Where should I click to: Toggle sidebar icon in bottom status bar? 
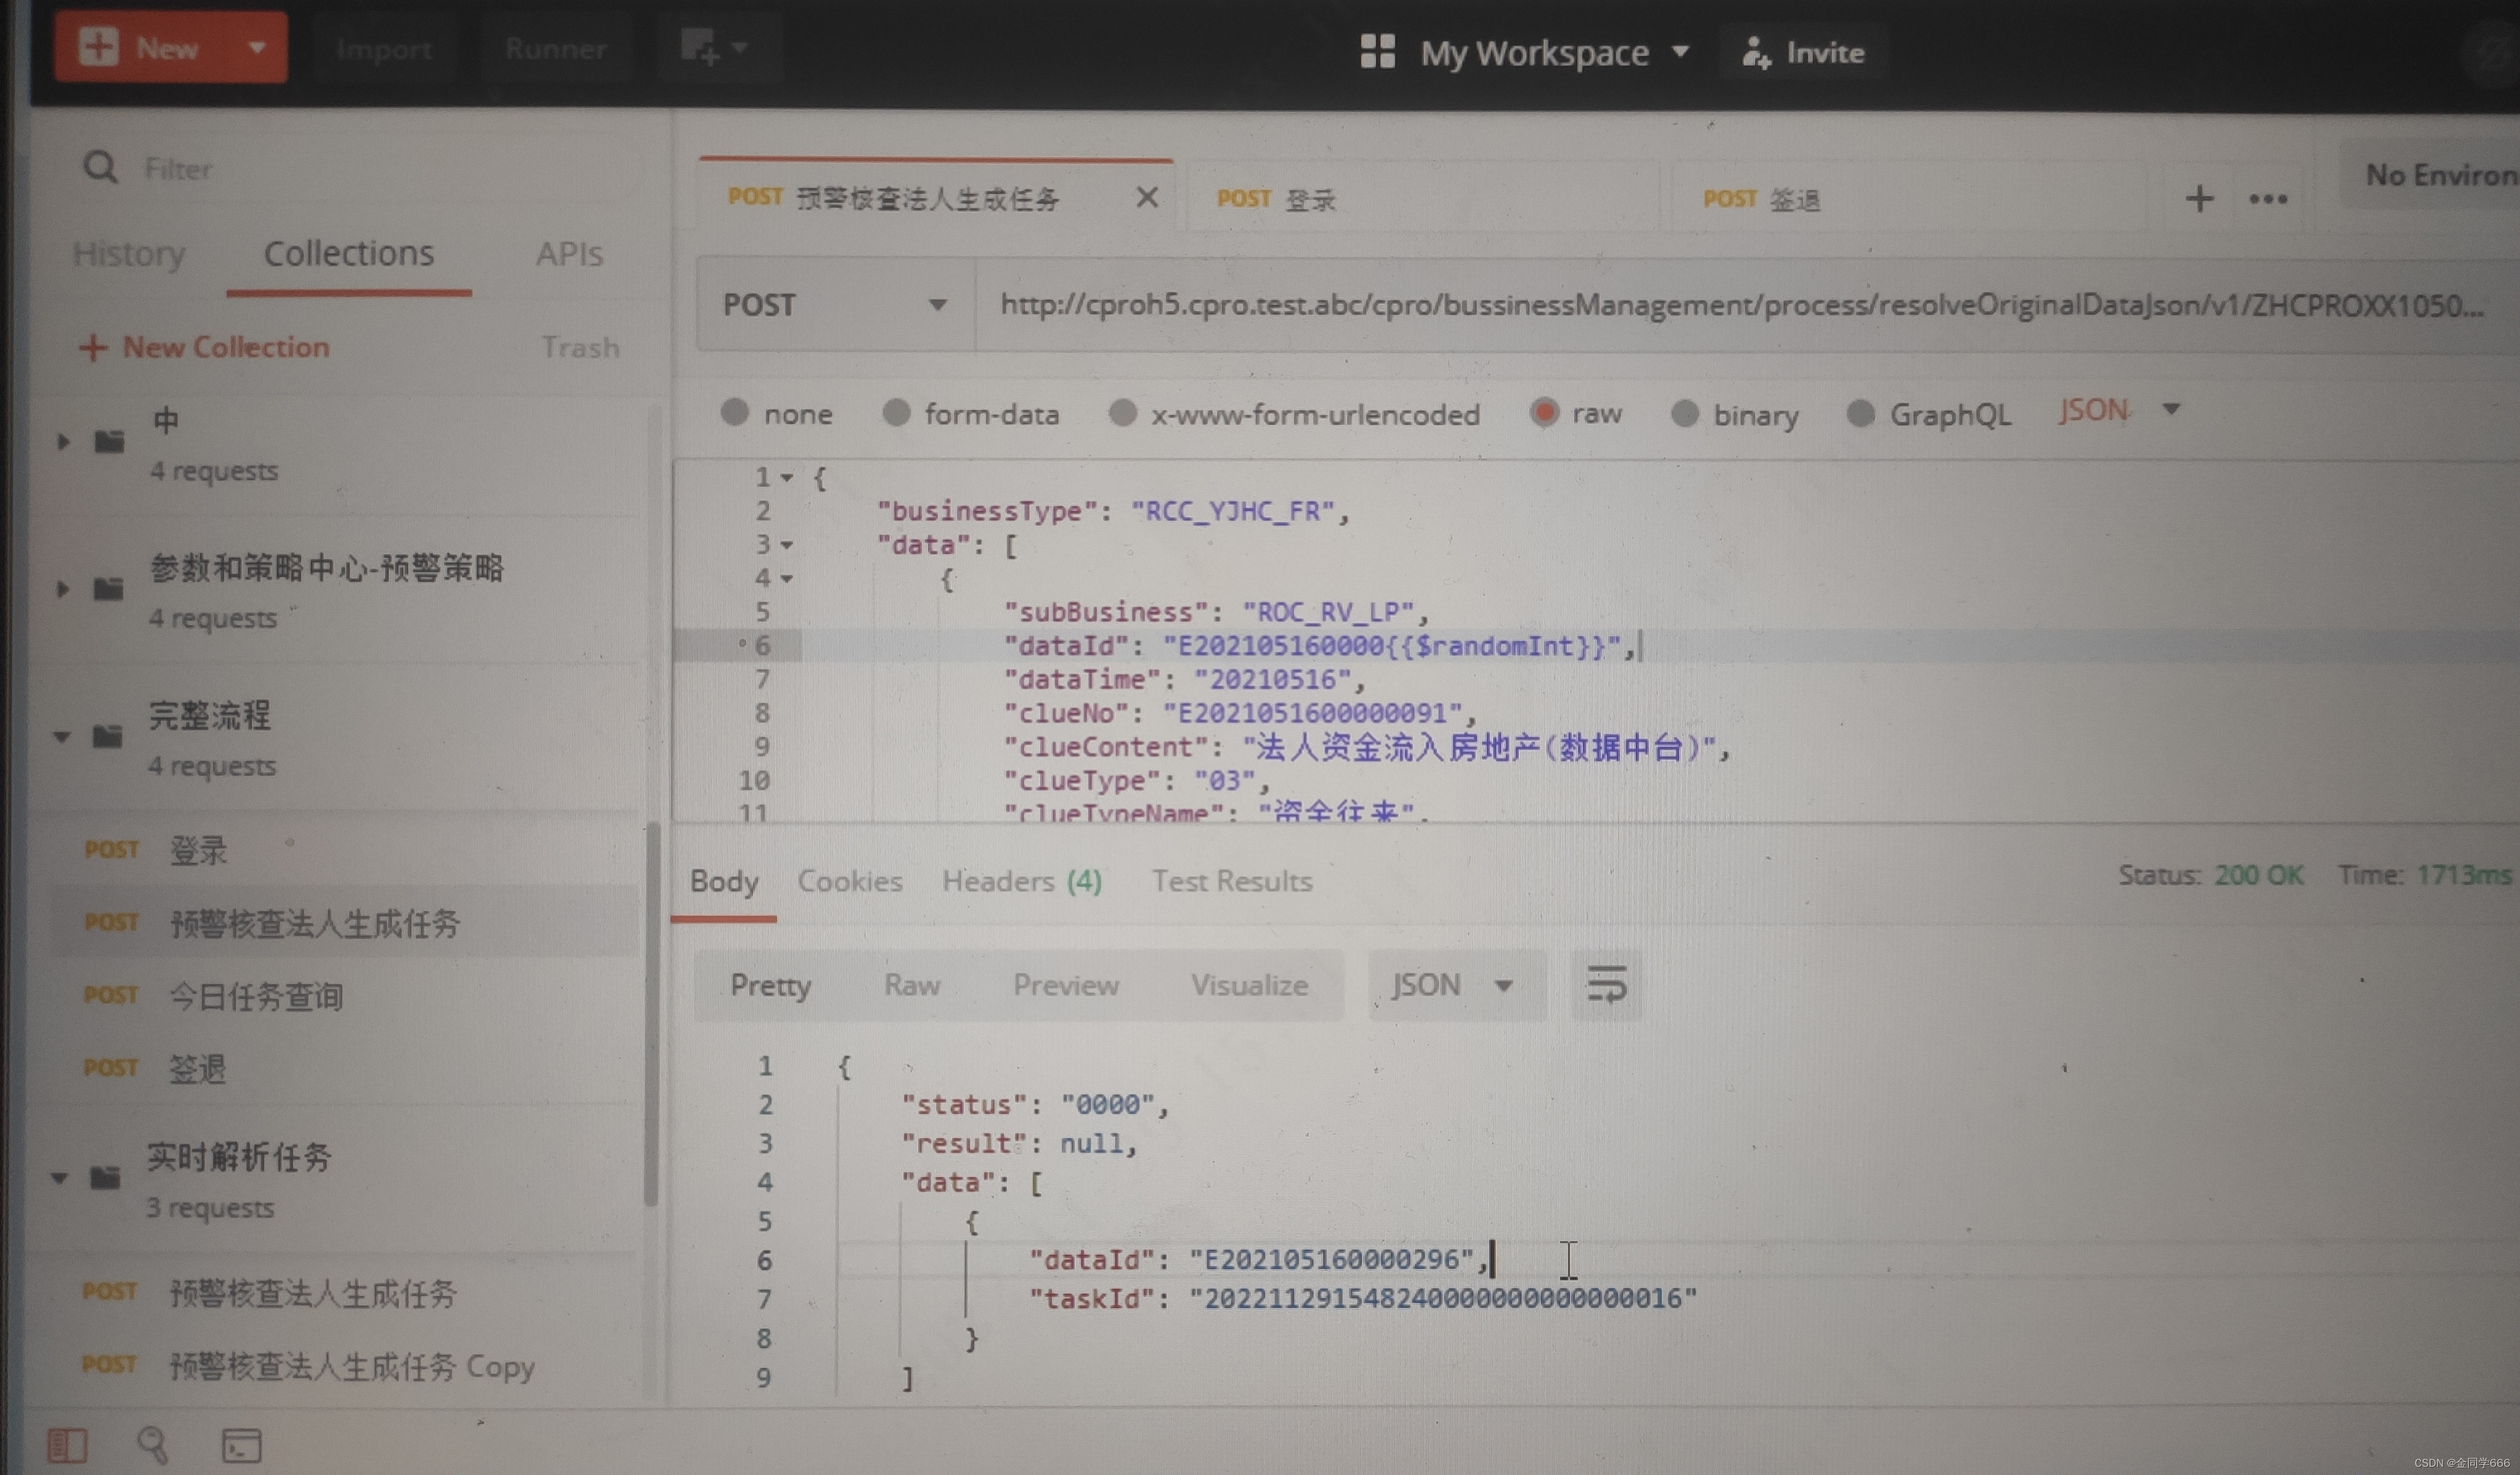[x=67, y=1445]
